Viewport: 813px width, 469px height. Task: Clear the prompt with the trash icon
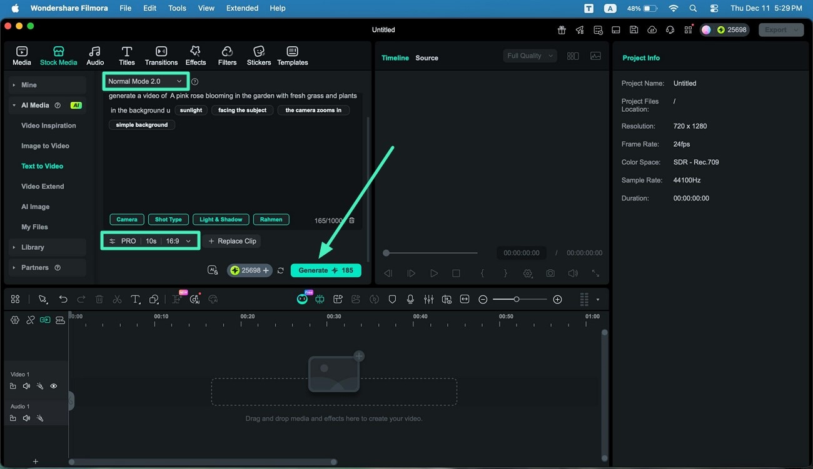[351, 220]
